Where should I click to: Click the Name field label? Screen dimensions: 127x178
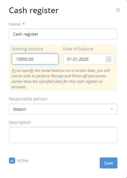[x=15, y=24]
